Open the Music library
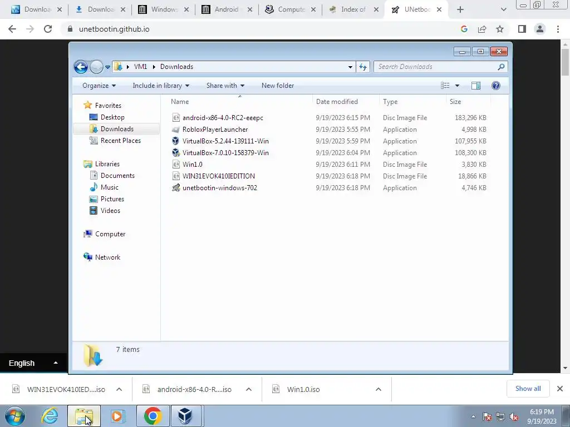This screenshot has width=570, height=427. tap(110, 187)
